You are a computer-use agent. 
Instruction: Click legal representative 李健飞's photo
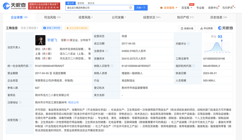click(40, 40)
